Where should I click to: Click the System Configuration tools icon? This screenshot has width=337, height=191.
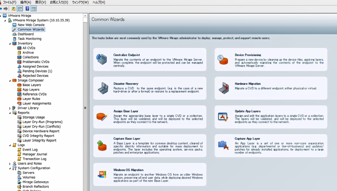(x=14, y=168)
